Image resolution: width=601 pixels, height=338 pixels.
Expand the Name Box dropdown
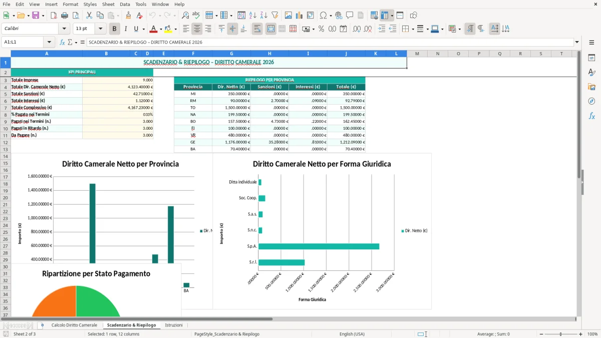click(49, 42)
